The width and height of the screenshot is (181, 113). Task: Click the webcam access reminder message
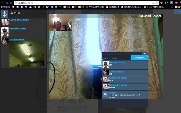(125, 96)
